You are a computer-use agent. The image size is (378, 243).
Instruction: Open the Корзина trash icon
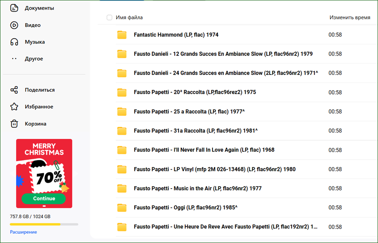[14, 124]
